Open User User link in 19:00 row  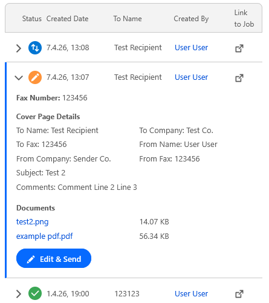[x=191, y=294]
